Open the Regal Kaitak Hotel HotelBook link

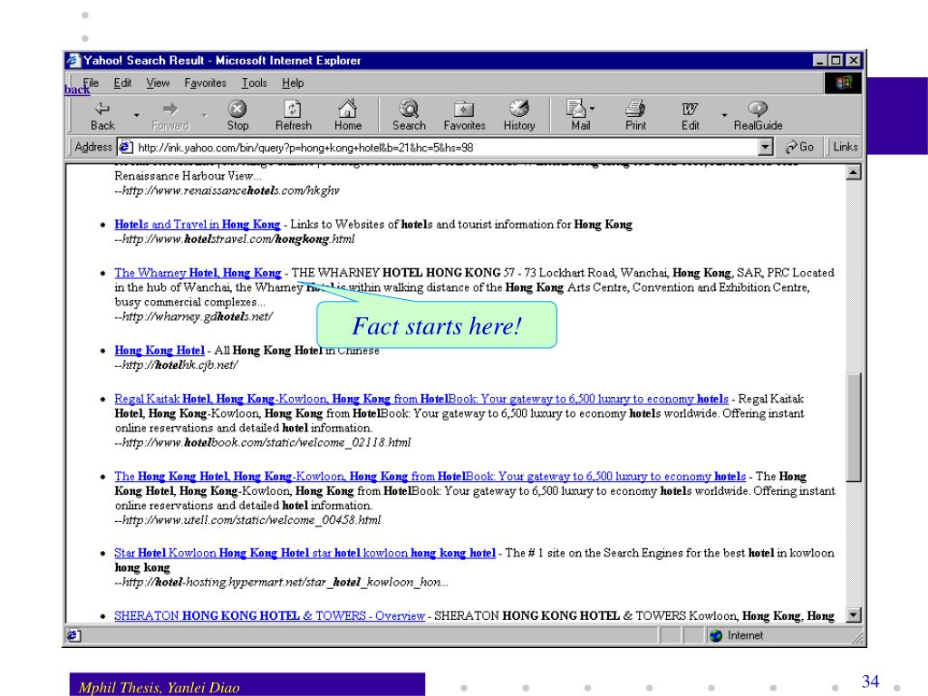tap(421, 399)
